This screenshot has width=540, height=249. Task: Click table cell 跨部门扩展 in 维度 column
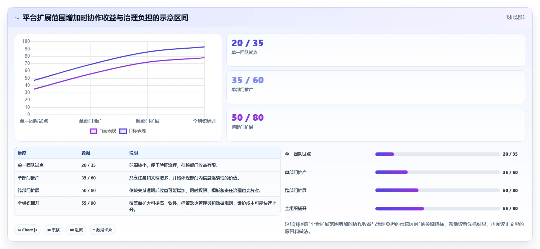[28, 191]
